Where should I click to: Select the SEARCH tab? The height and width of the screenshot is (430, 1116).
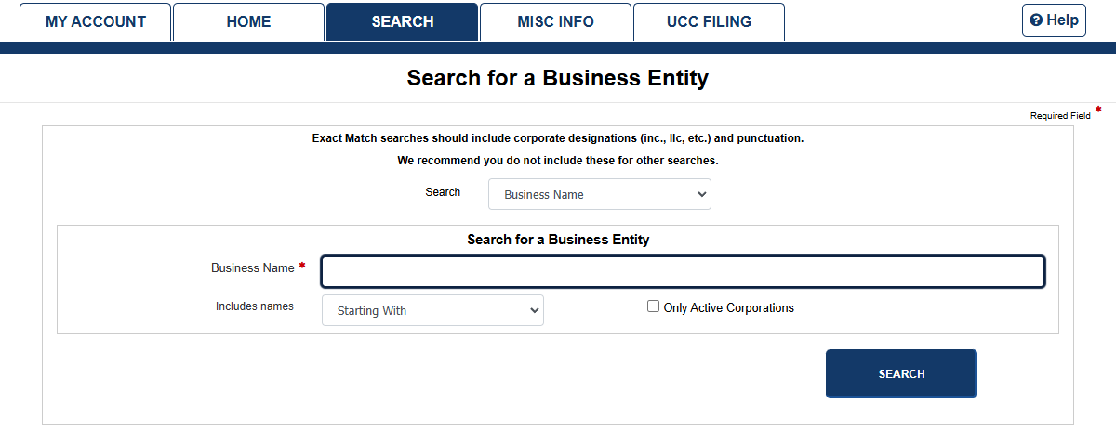tap(402, 22)
